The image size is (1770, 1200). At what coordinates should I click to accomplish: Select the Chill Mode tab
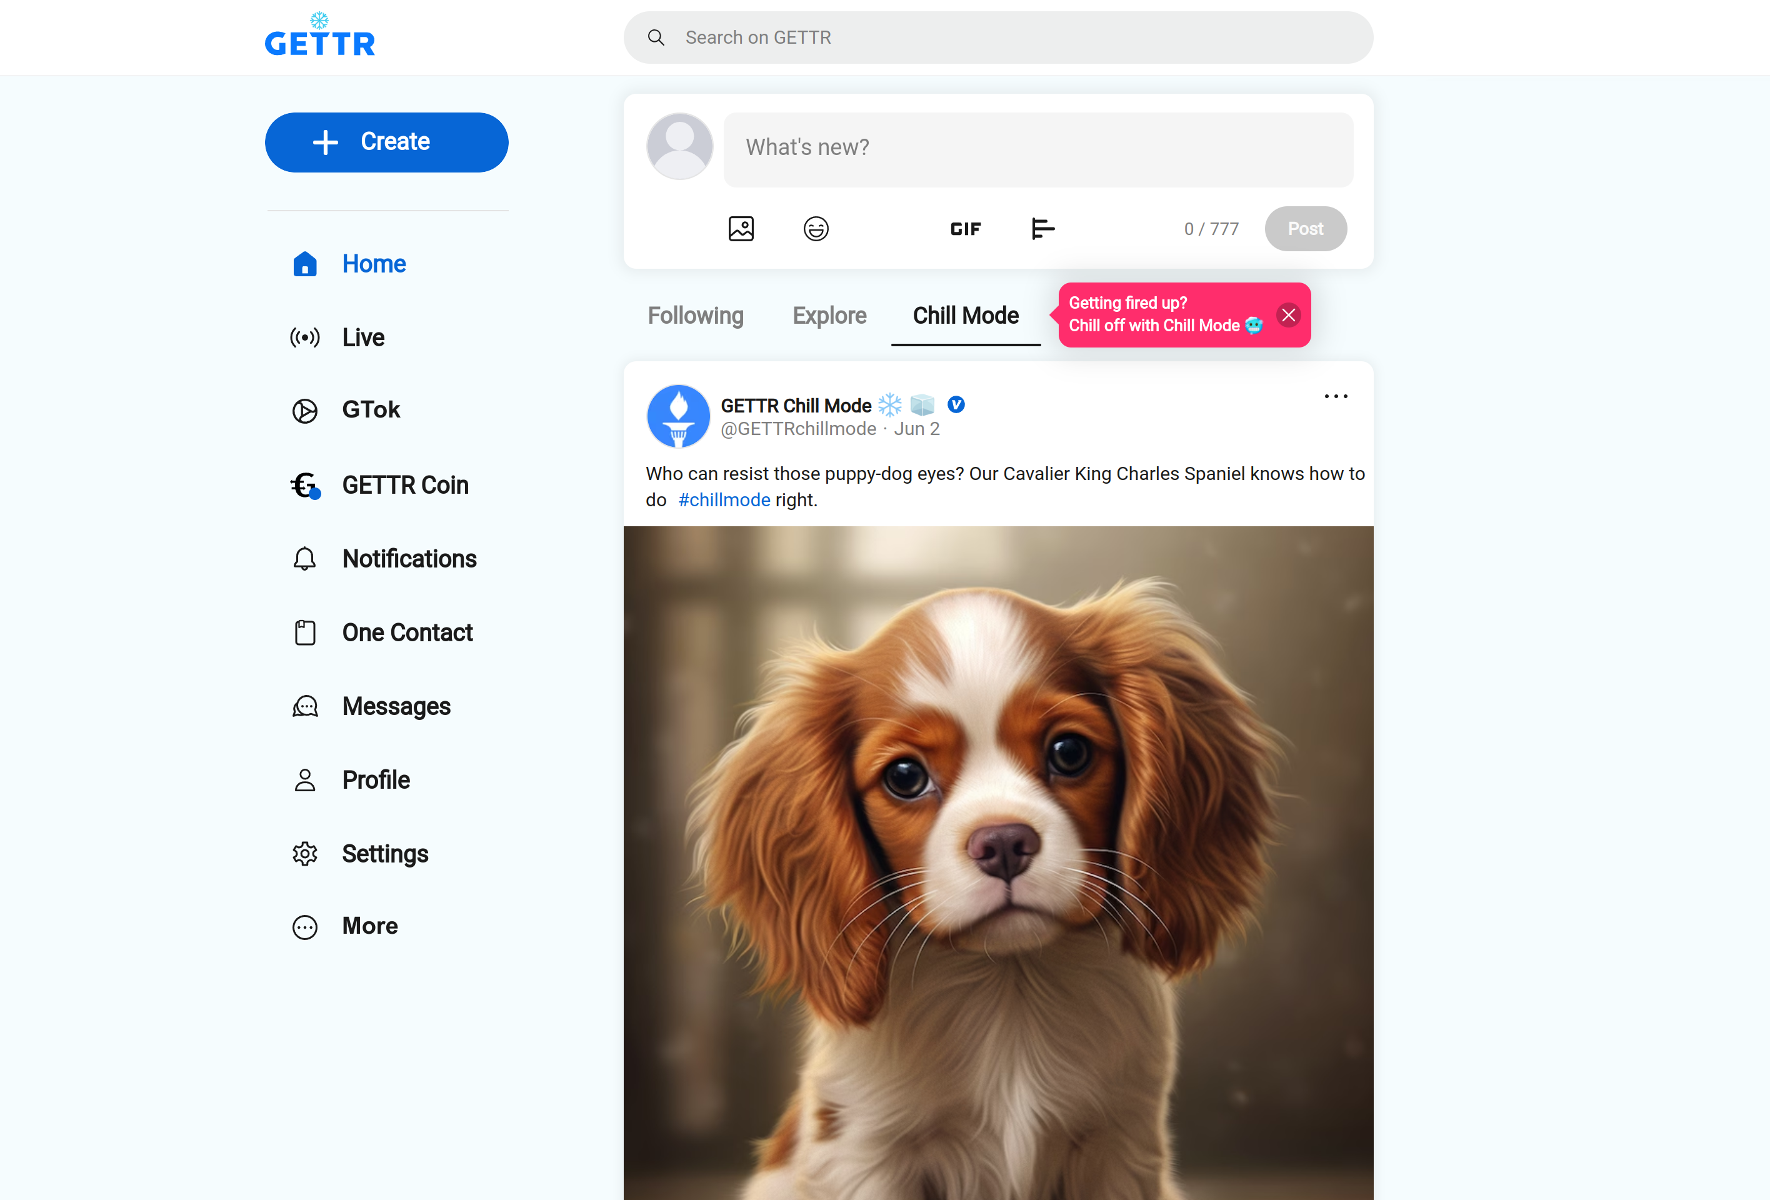(x=965, y=316)
